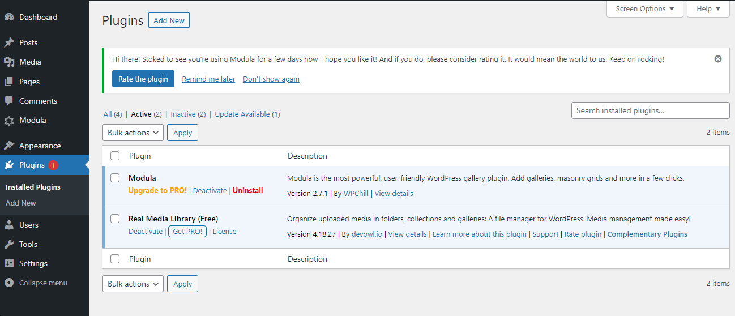Image resolution: width=735 pixels, height=316 pixels.
Task: Click Learn more about this plugin
Action: point(480,234)
